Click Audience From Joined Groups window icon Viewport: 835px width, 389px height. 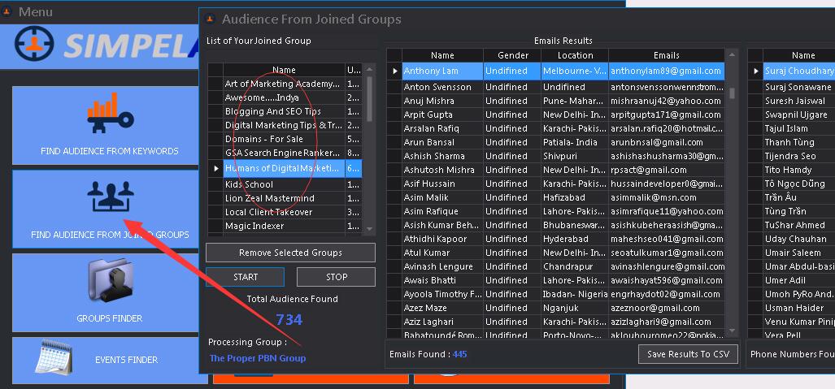point(210,19)
